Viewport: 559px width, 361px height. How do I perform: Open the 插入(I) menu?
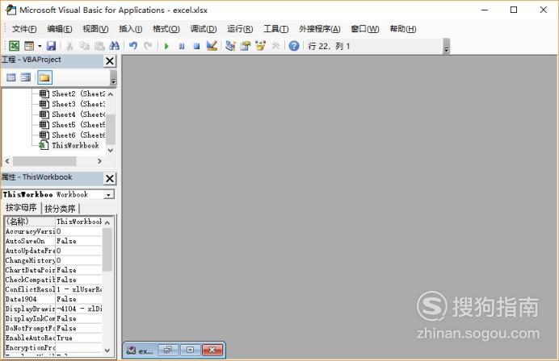[x=131, y=29]
